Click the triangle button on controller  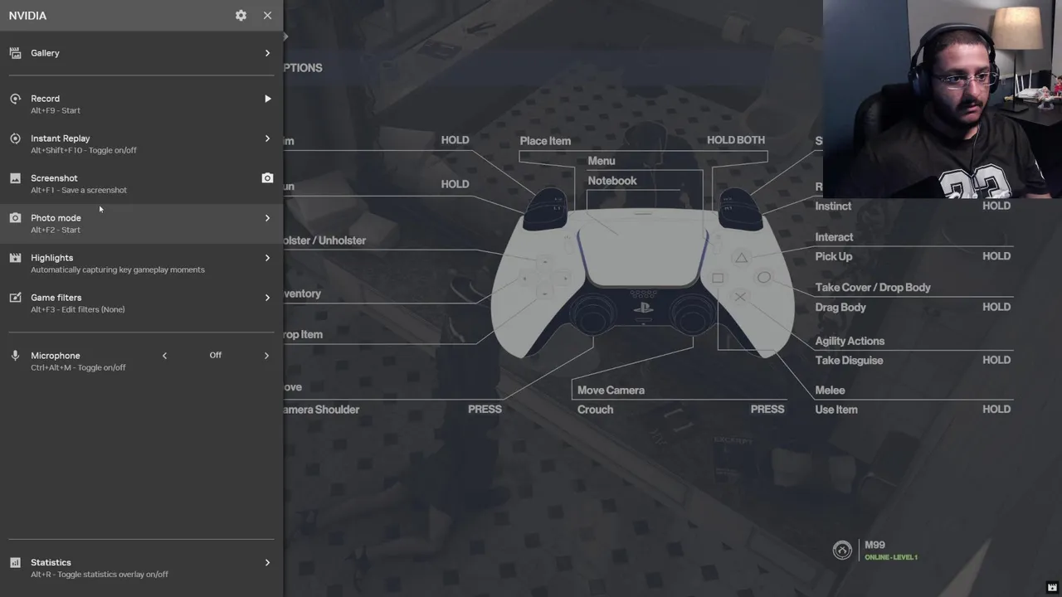(x=741, y=258)
